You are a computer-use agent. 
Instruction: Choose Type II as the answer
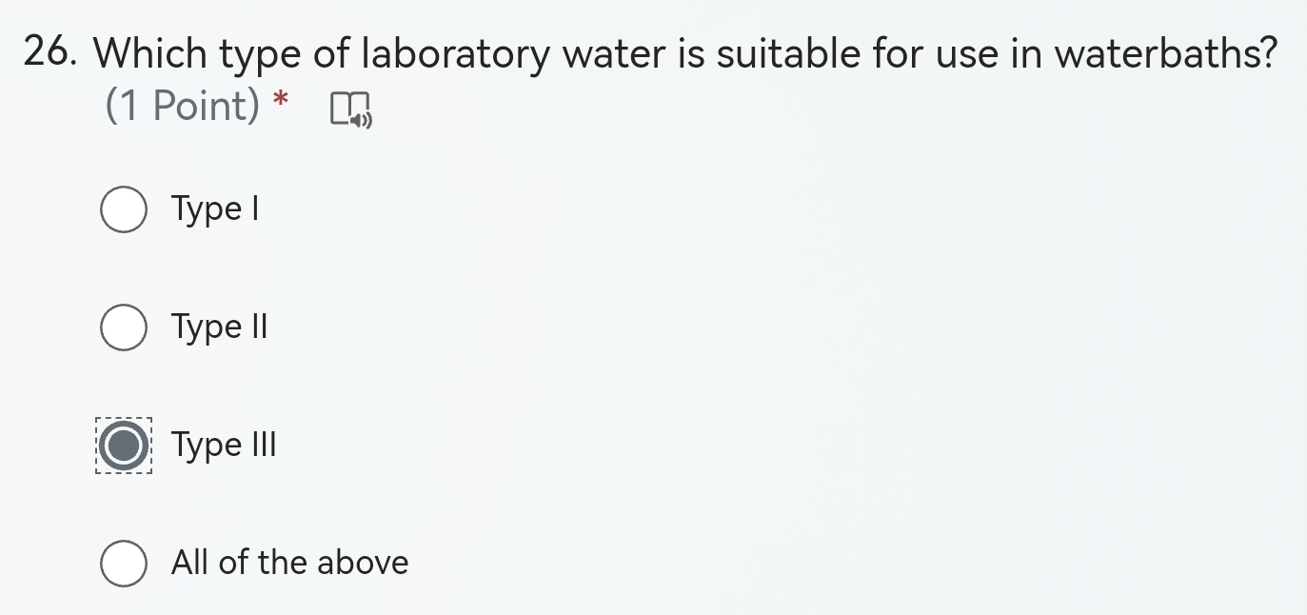pos(123,327)
